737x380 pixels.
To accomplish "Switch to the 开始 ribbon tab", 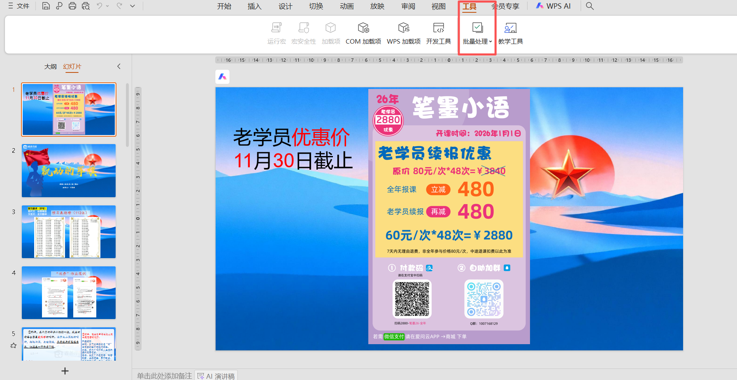I will point(224,6).
